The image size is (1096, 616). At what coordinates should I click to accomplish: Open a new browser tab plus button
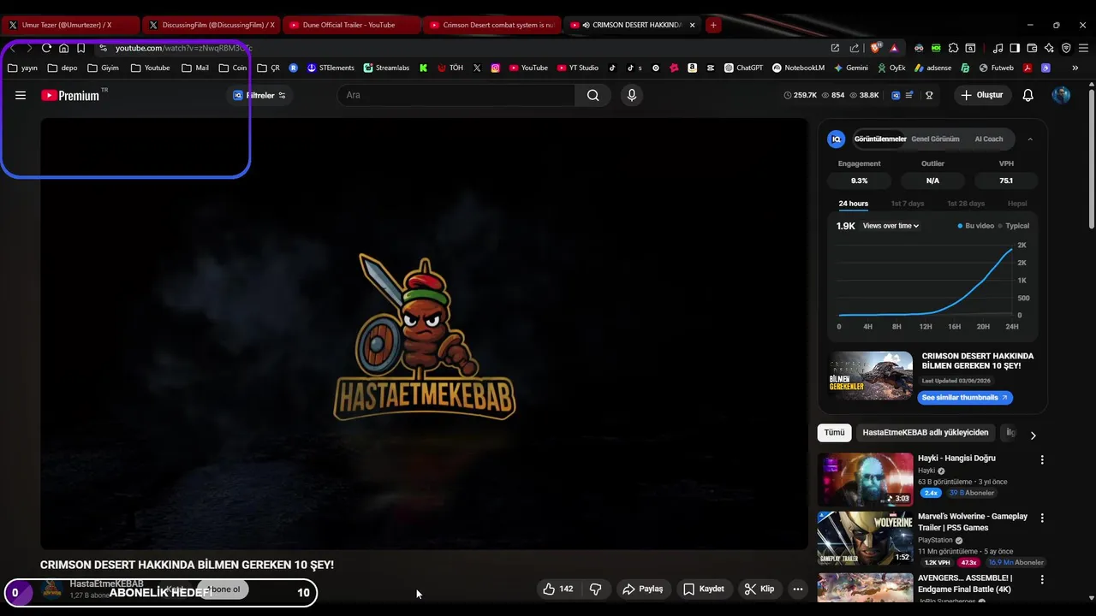point(713,25)
